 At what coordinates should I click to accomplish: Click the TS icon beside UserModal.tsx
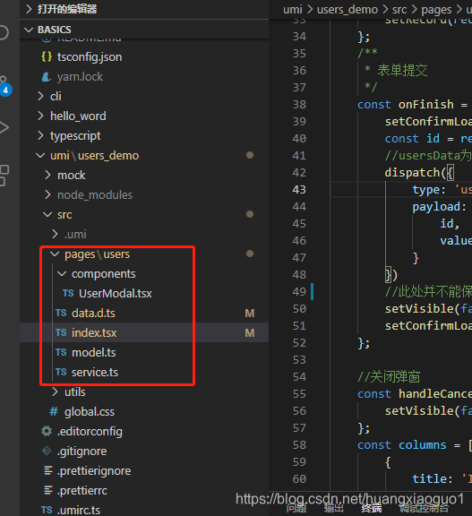(68, 293)
